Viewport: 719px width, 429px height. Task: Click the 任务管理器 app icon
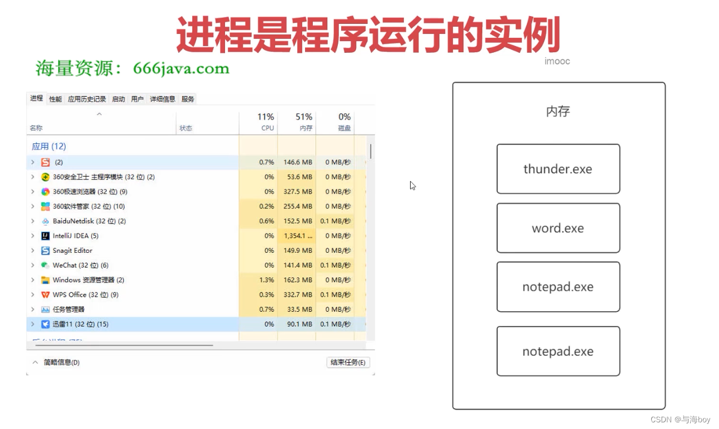[46, 310]
